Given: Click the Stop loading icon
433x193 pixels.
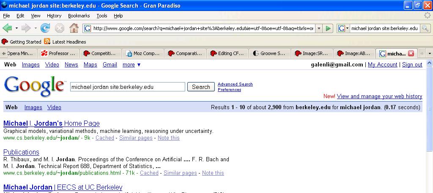Looking at the screenshot, I should [x=59, y=28].
